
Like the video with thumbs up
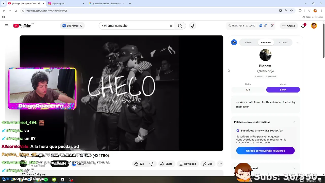coord(139,164)
